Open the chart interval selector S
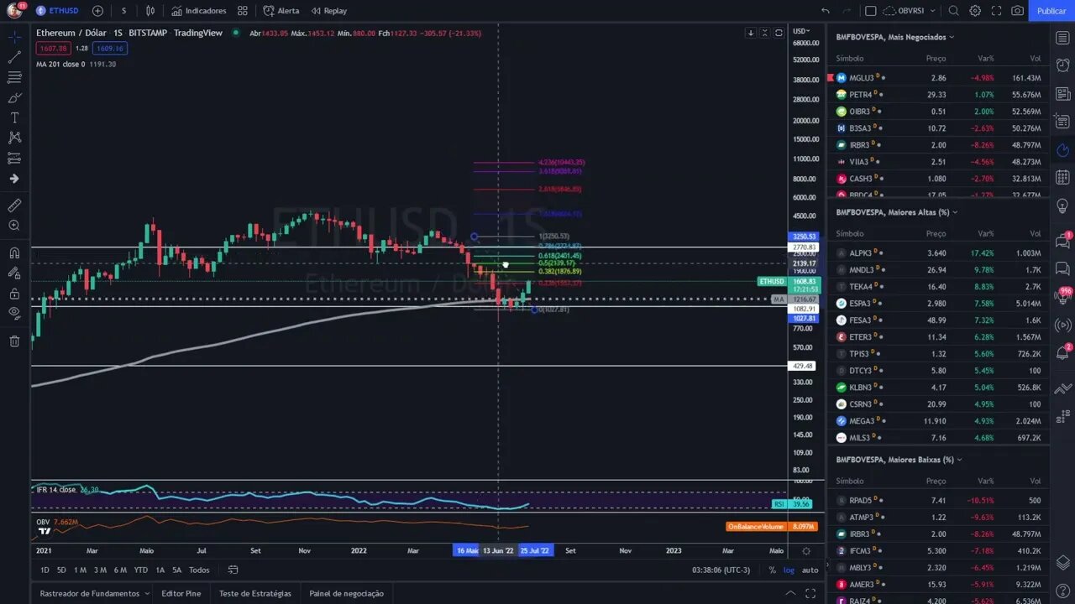 pyautogui.click(x=123, y=11)
